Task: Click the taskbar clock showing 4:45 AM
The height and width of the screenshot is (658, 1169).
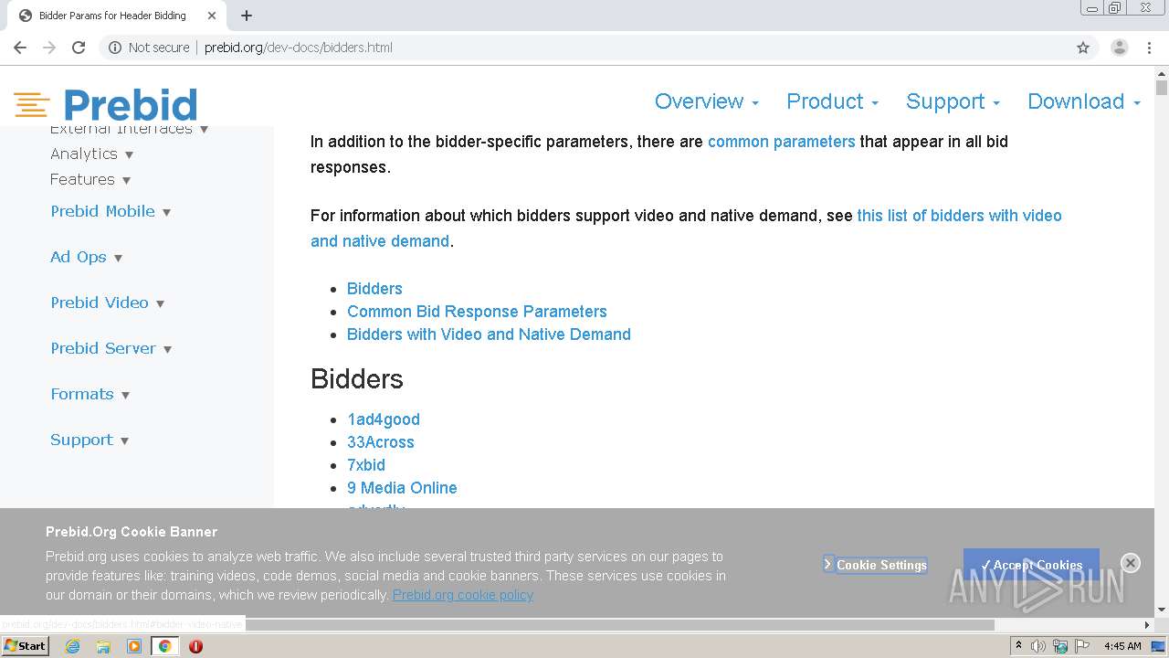Action: [x=1122, y=646]
